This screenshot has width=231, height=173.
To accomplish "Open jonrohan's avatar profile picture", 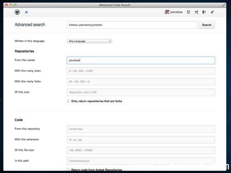I will pos(167,12).
